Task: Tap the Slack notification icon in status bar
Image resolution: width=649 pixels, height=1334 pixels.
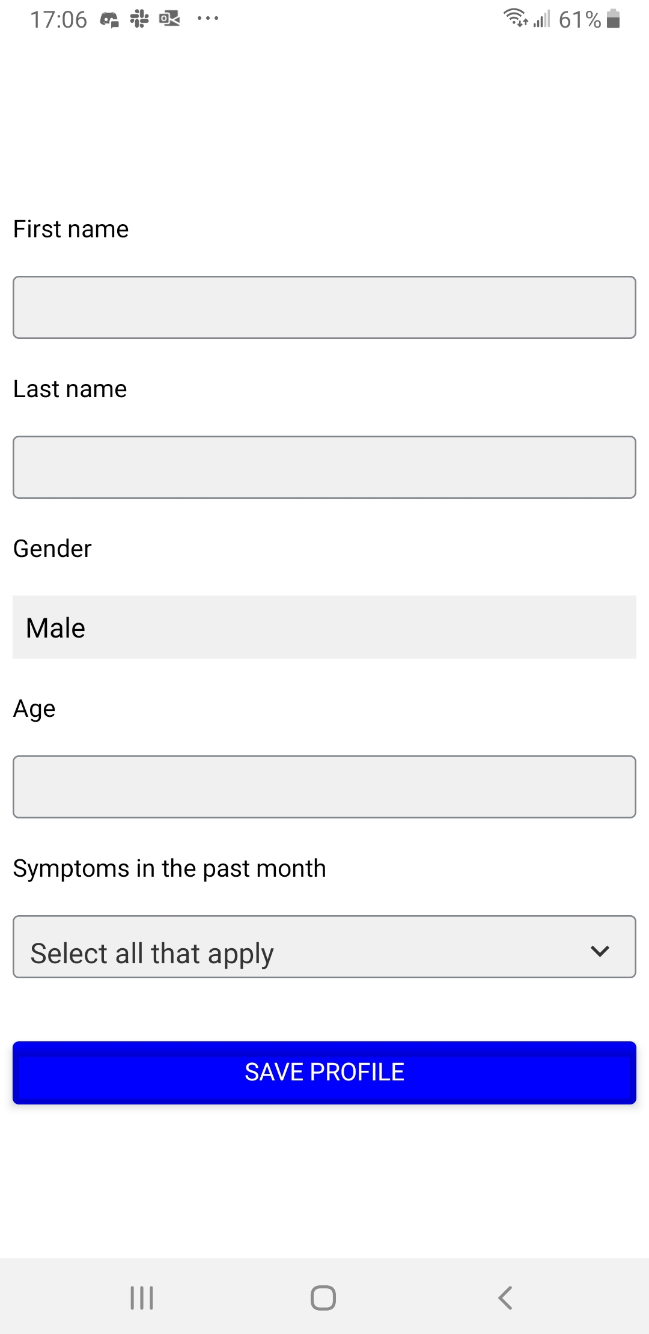Action: [x=139, y=19]
